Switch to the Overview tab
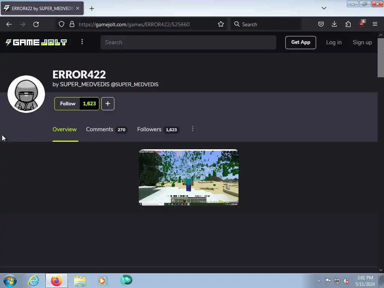 pyautogui.click(x=64, y=129)
